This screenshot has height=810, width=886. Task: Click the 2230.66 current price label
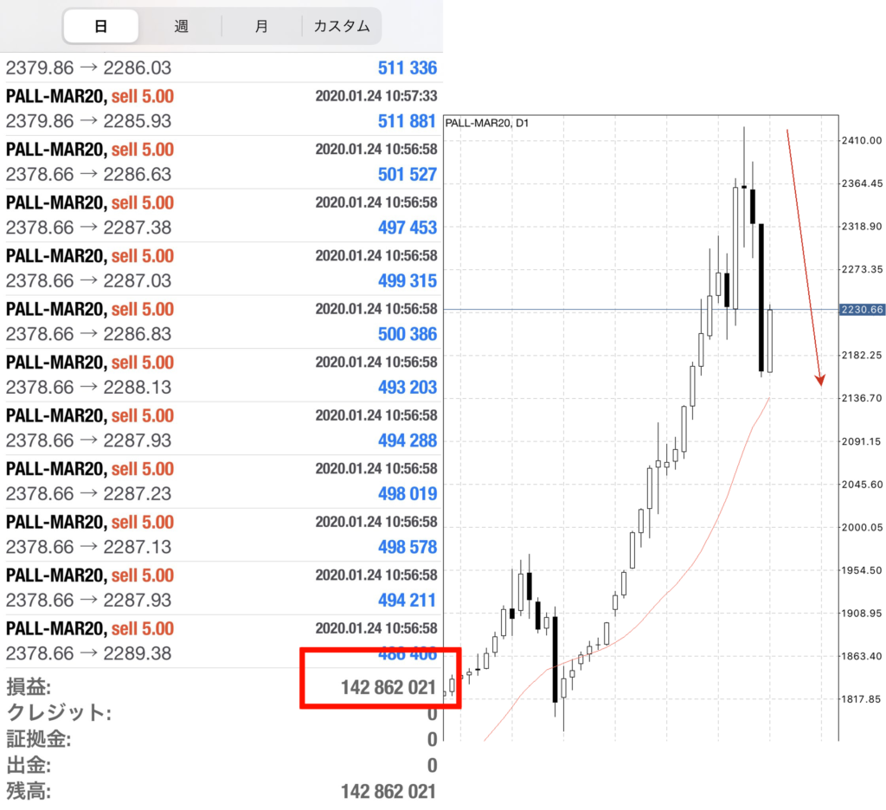pos(861,310)
